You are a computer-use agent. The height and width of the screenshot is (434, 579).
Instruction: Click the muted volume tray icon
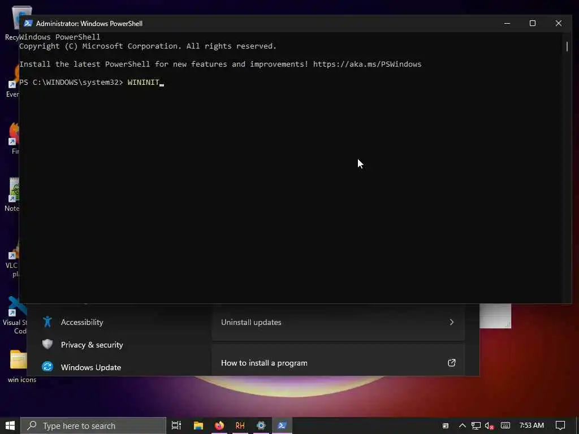[x=489, y=426]
